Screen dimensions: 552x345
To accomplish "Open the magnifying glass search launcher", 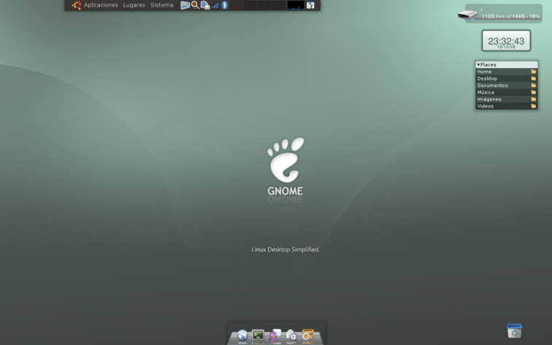I will 195,5.
